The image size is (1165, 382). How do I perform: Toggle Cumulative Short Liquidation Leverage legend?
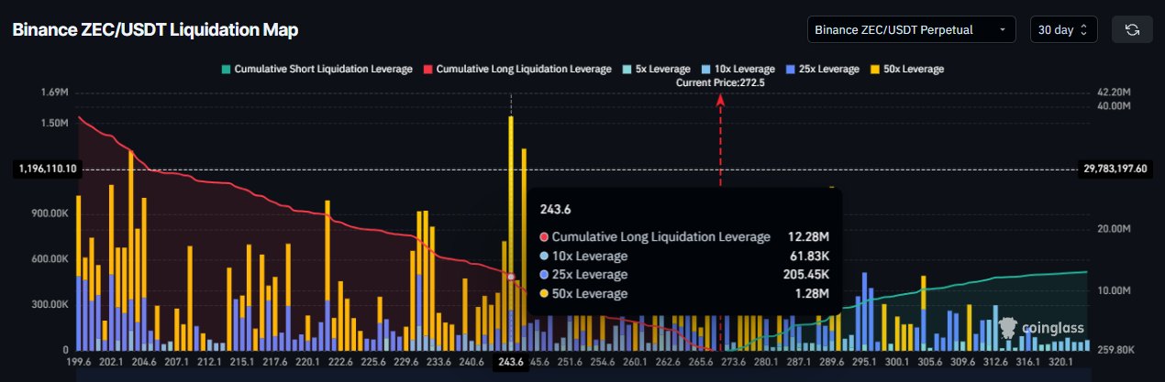[316, 69]
